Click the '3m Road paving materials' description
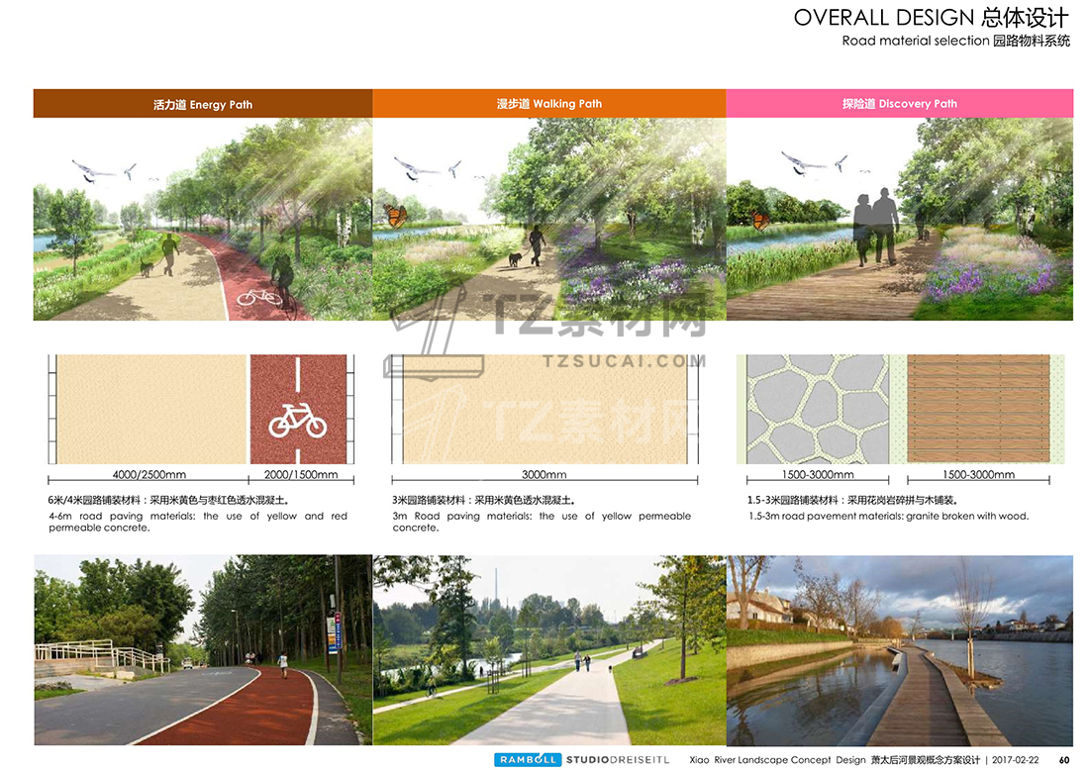The width and height of the screenshot is (1089, 770). 542,522
